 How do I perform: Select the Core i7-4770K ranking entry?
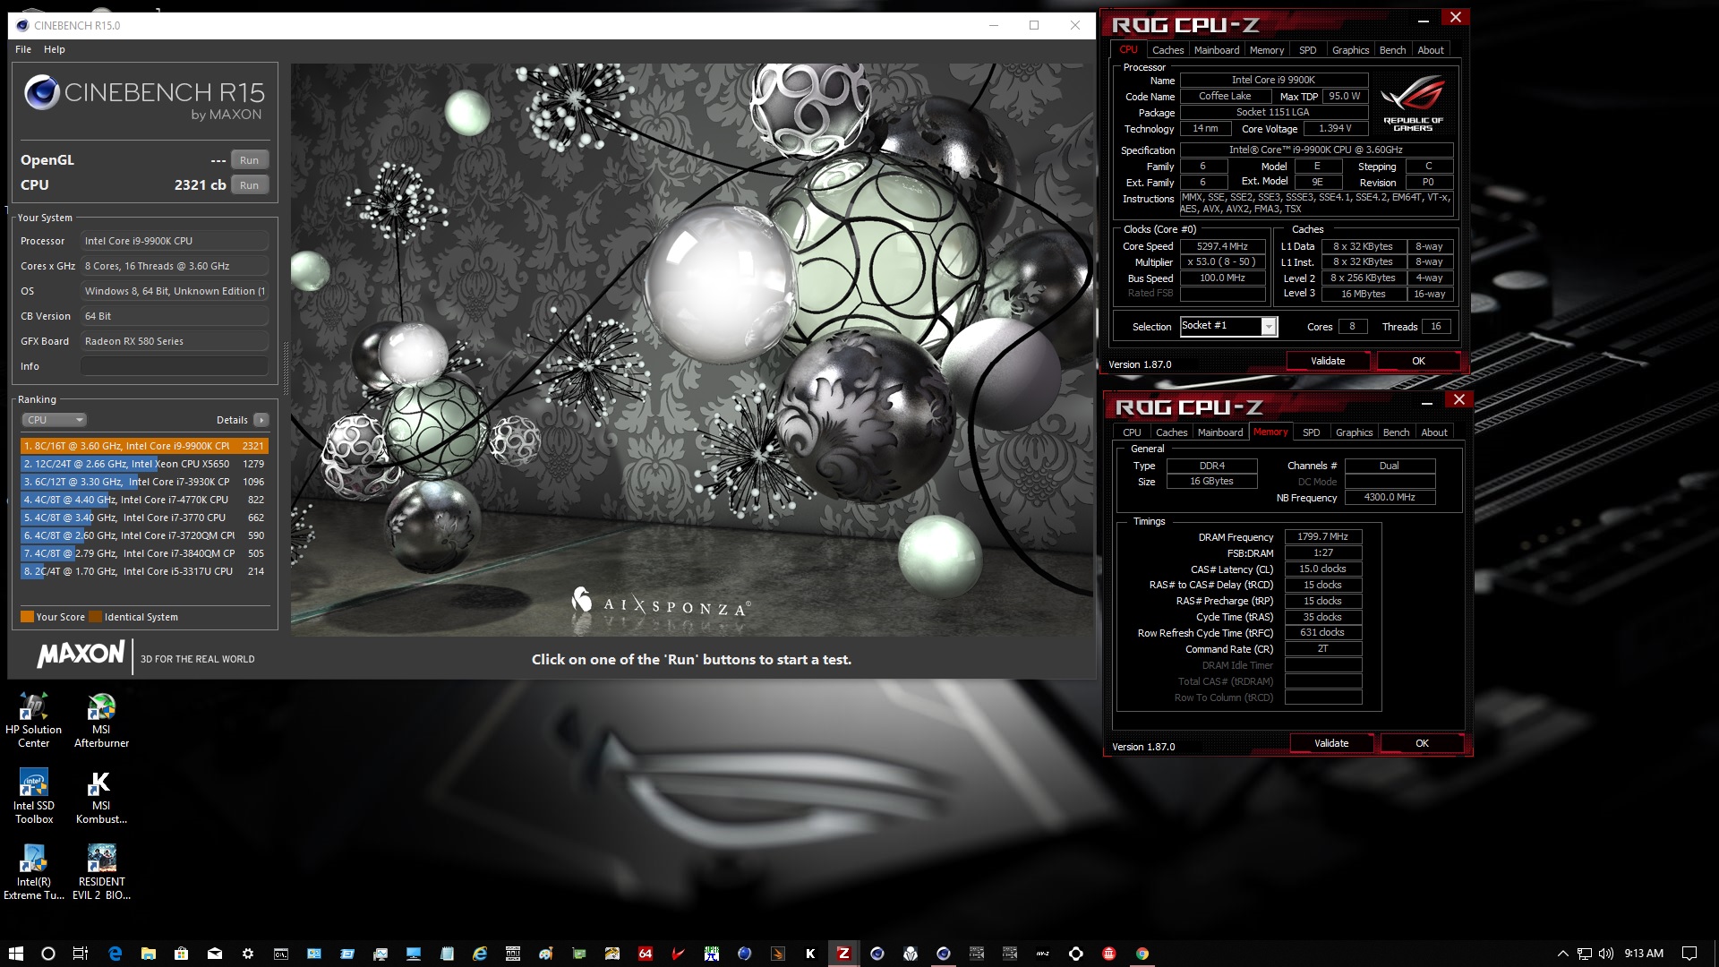pos(144,500)
